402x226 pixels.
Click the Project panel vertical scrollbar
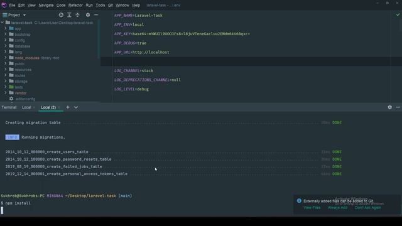coord(99,38)
